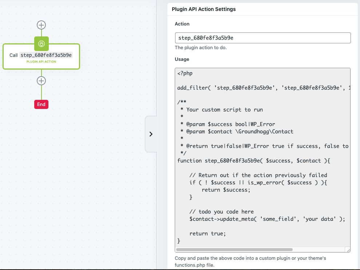Click the '<?php' line in the code
The image size is (360, 270).
coord(185,73)
